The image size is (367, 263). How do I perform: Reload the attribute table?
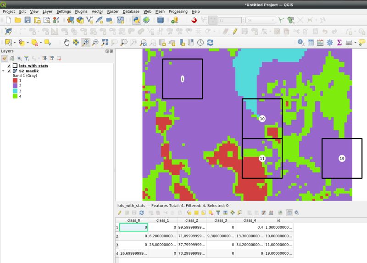click(x=142, y=213)
